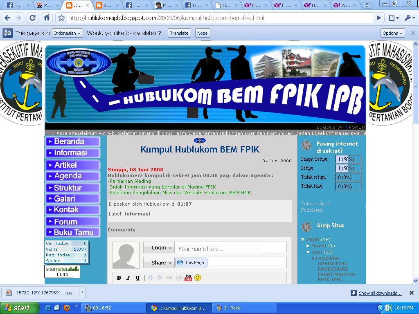Open the Indonesian language dropdown
Viewport: 419px width, 314px height.
[68, 33]
